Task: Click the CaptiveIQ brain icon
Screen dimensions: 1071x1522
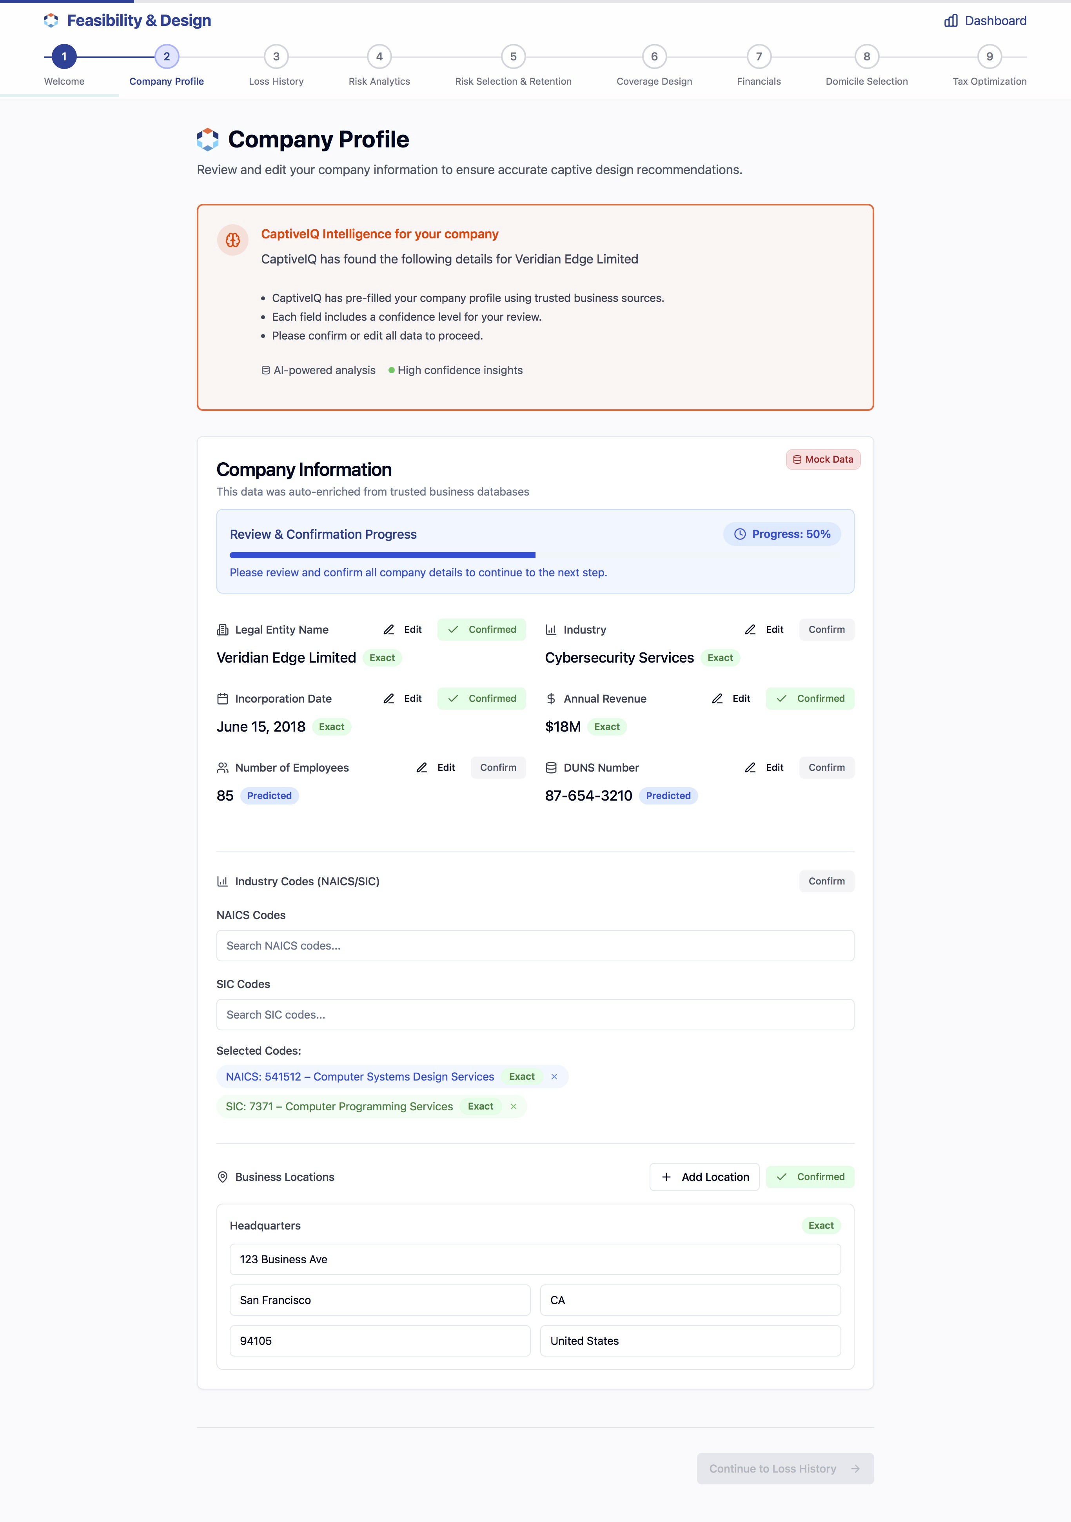Action: [x=232, y=240]
